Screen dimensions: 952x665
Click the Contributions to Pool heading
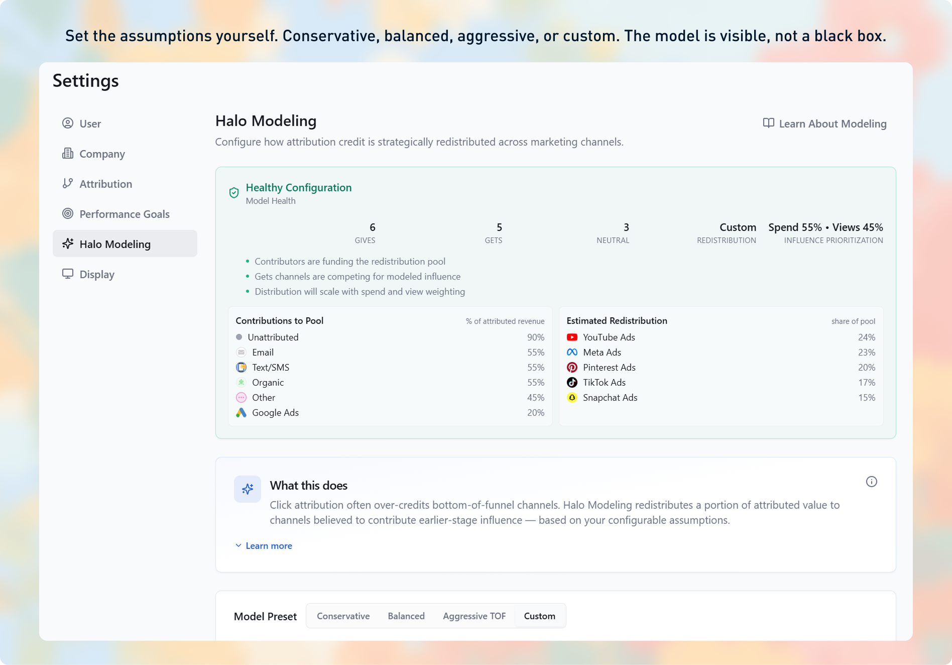click(279, 320)
